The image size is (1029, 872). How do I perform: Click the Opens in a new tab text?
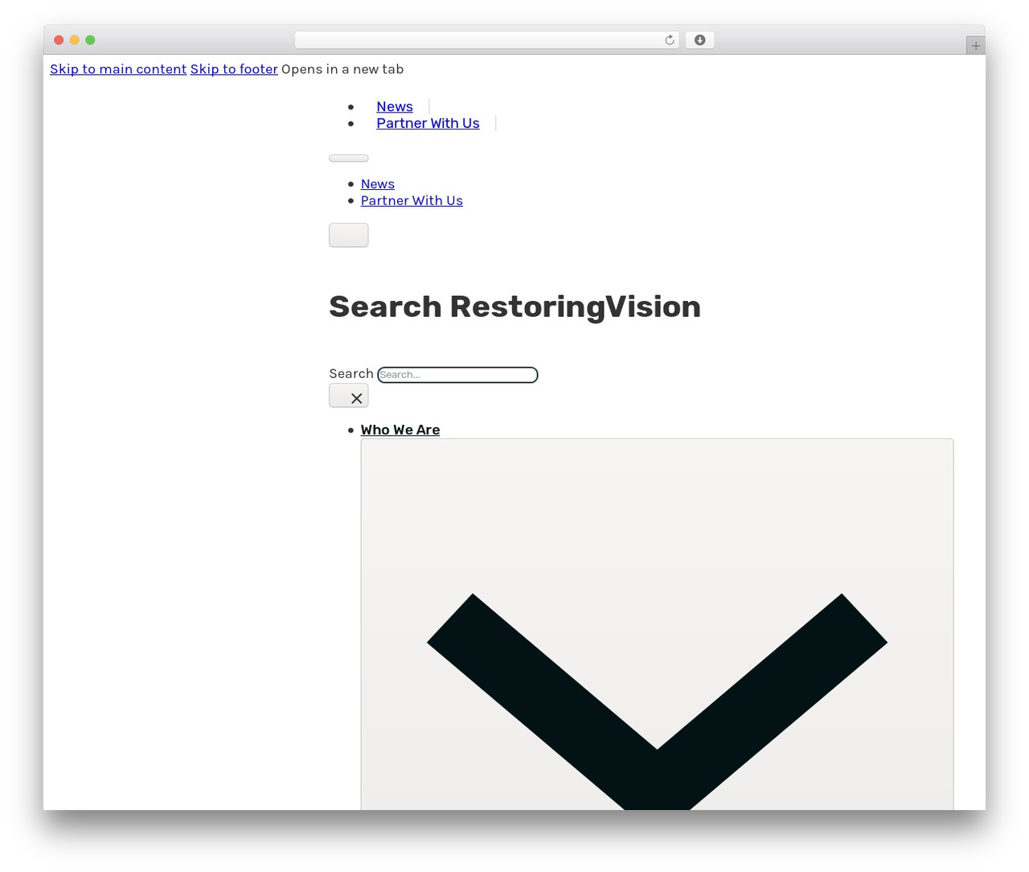click(x=342, y=69)
